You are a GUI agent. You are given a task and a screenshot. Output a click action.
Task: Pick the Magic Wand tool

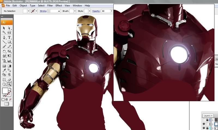pyautogui.click(x=4, y=32)
